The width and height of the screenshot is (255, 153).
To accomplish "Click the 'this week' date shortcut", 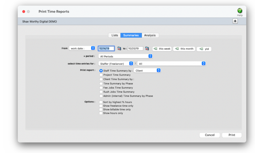I will pyautogui.click(x=162, y=49).
